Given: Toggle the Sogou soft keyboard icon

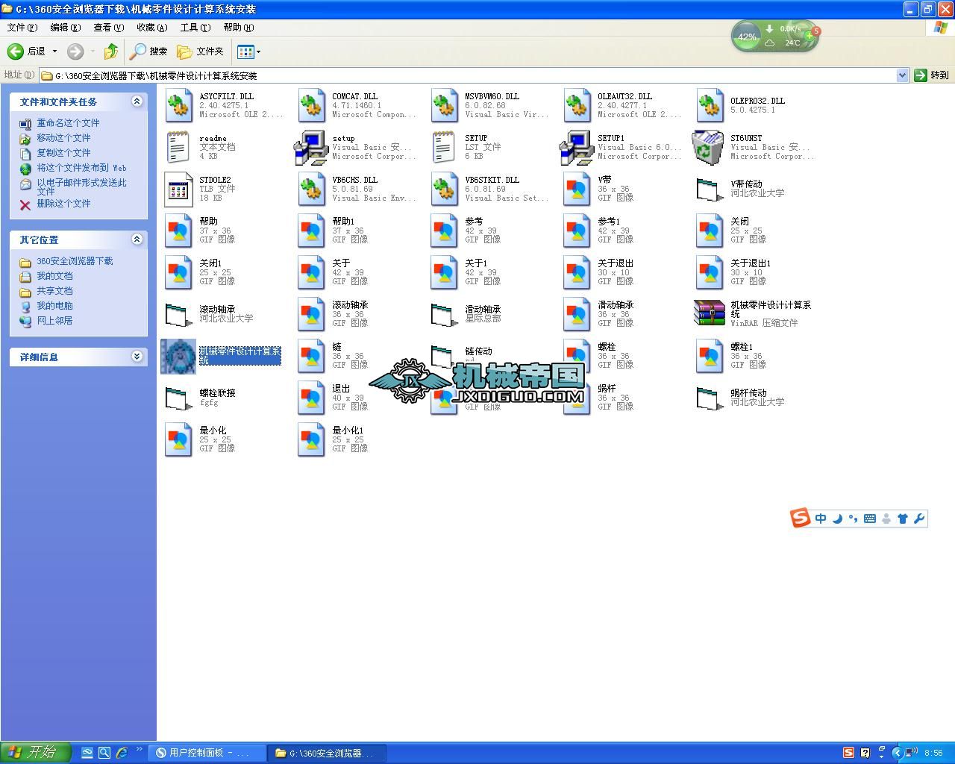Looking at the screenshot, I should tap(870, 519).
